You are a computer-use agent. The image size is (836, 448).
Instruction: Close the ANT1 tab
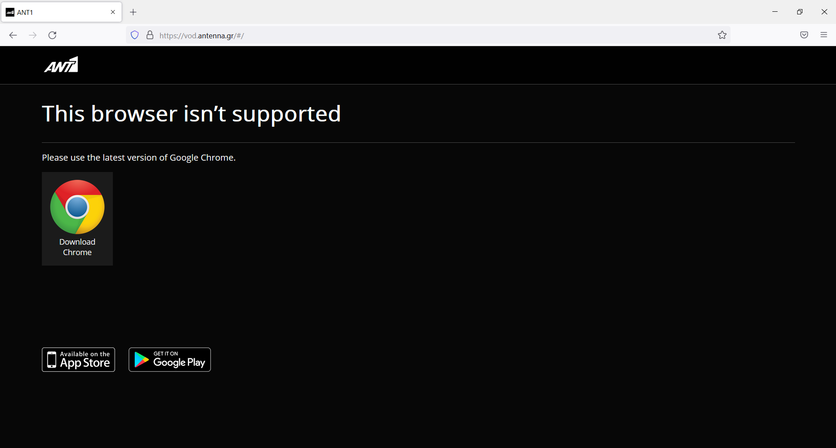click(x=112, y=12)
